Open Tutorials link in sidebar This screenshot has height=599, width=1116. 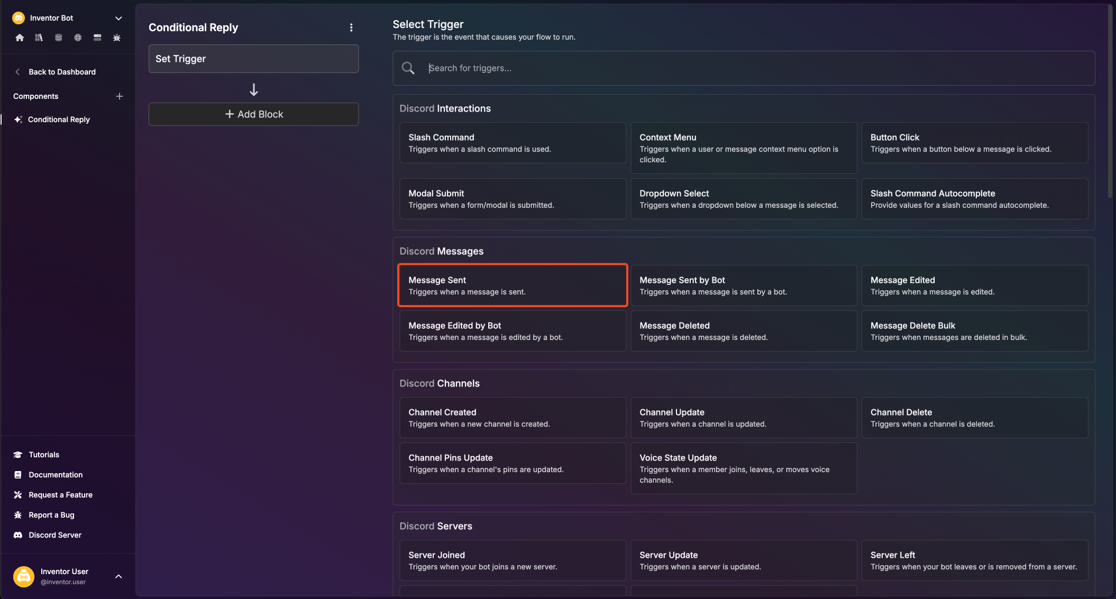pos(44,455)
